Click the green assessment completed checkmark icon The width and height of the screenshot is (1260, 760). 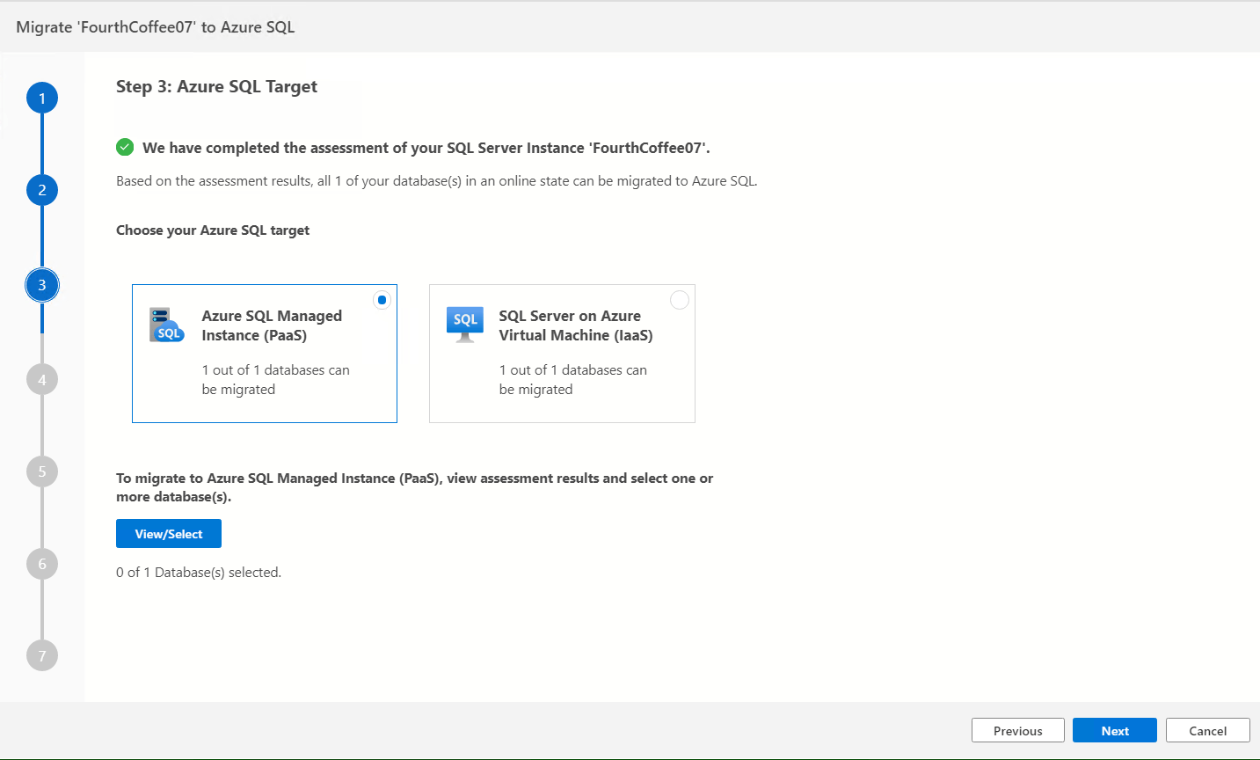click(125, 148)
